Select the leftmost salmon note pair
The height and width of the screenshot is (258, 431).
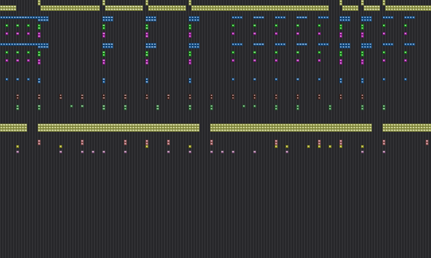pyautogui.click(x=39, y=142)
